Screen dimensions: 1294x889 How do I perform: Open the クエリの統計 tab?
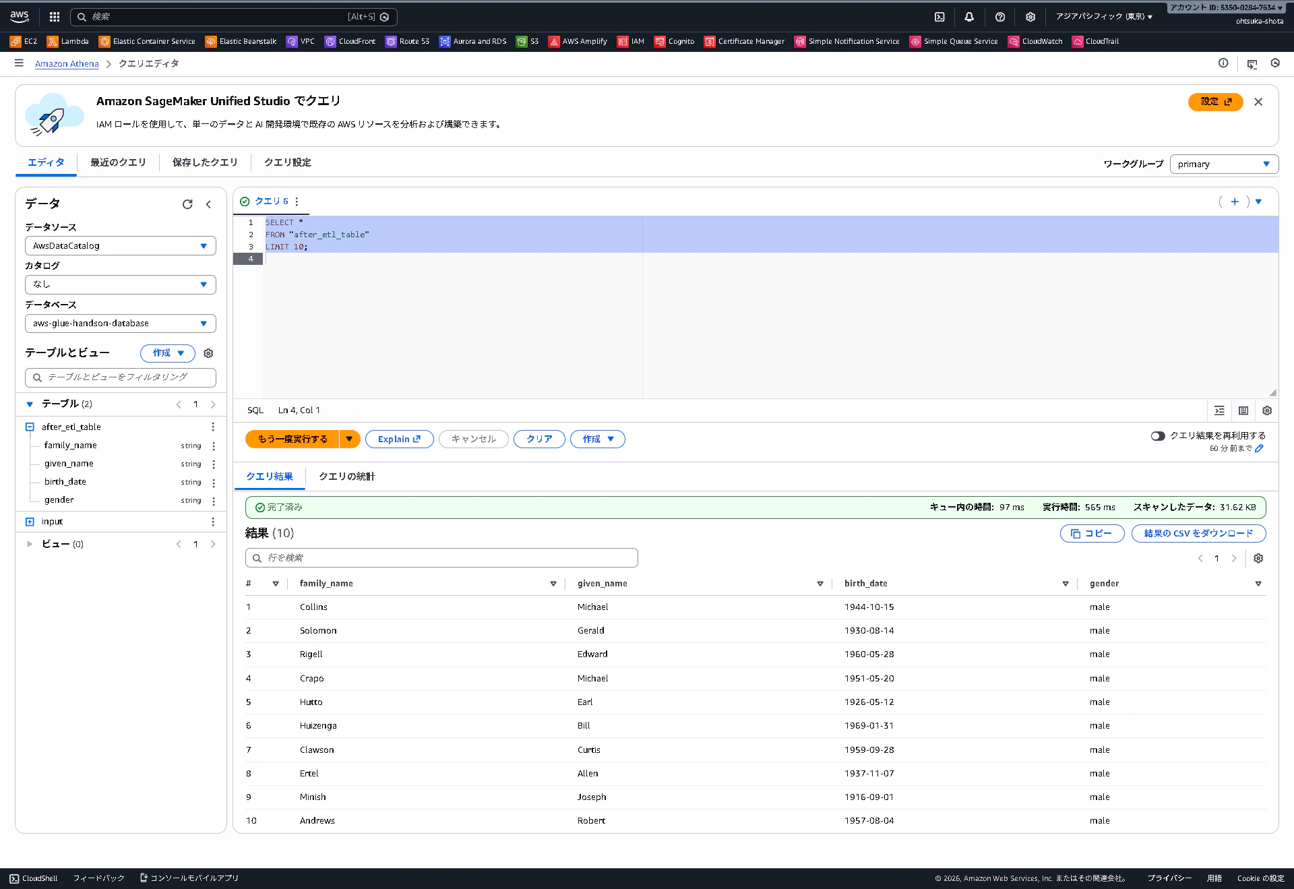346,477
